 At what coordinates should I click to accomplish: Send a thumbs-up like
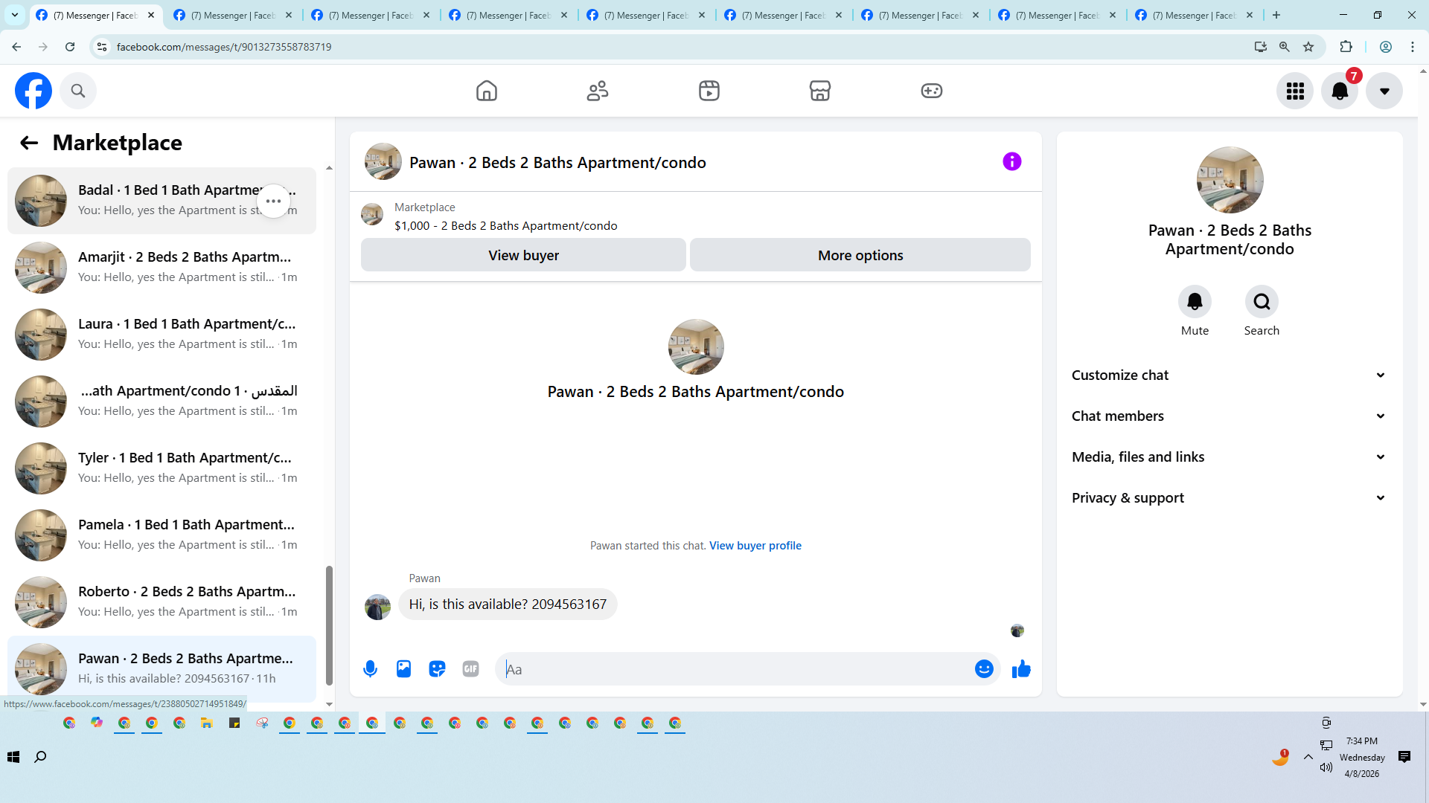point(1021,669)
